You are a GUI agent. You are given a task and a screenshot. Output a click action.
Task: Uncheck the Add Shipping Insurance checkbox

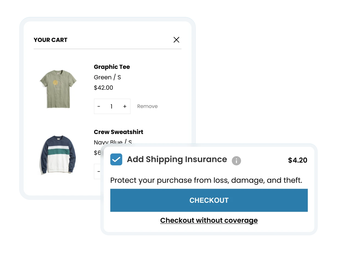[x=116, y=159]
